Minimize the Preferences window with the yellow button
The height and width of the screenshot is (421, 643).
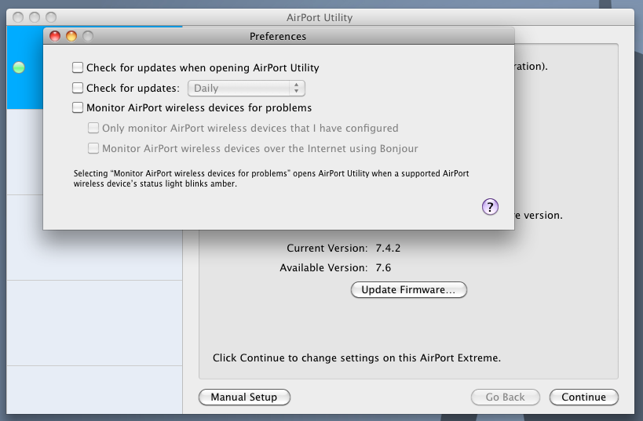click(71, 36)
